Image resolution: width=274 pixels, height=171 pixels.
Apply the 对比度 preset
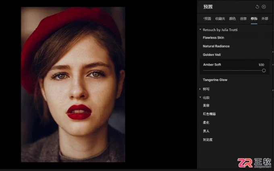click(208, 140)
